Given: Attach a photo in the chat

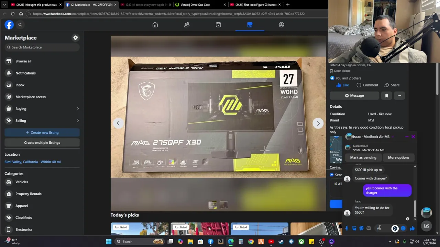Looking at the screenshot, I should tap(354, 228).
